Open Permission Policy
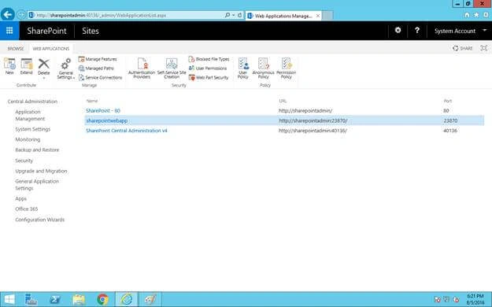 (x=287, y=68)
